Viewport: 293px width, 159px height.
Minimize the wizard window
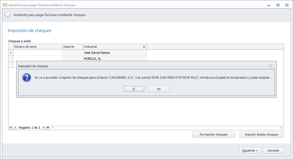[269, 5]
